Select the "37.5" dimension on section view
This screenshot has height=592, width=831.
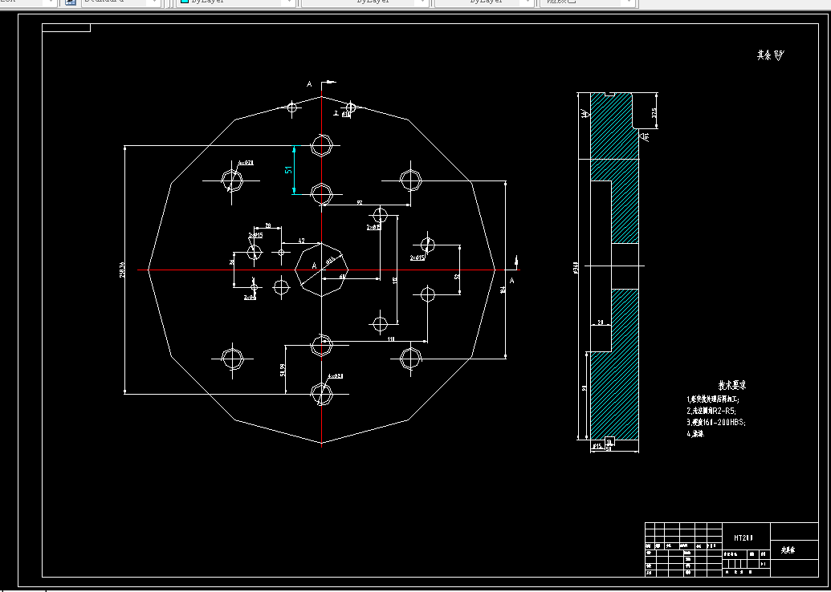click(654, 113)
